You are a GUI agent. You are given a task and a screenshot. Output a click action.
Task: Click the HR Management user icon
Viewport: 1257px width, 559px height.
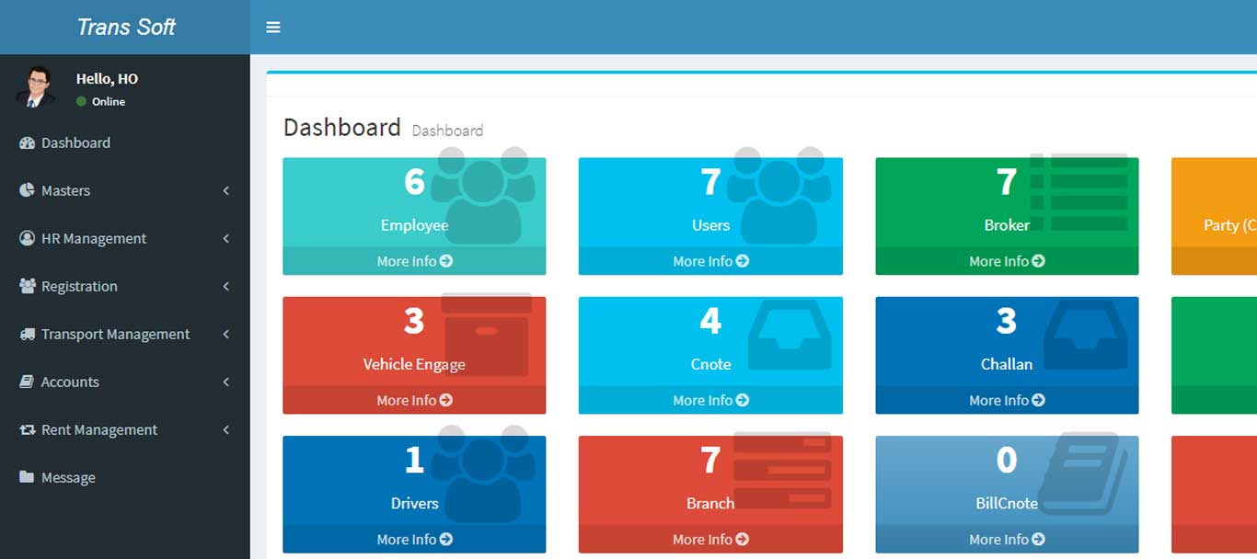[x=27, y=239]
